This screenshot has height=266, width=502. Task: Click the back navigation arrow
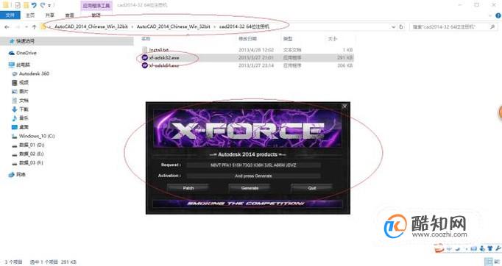[7, 27]
